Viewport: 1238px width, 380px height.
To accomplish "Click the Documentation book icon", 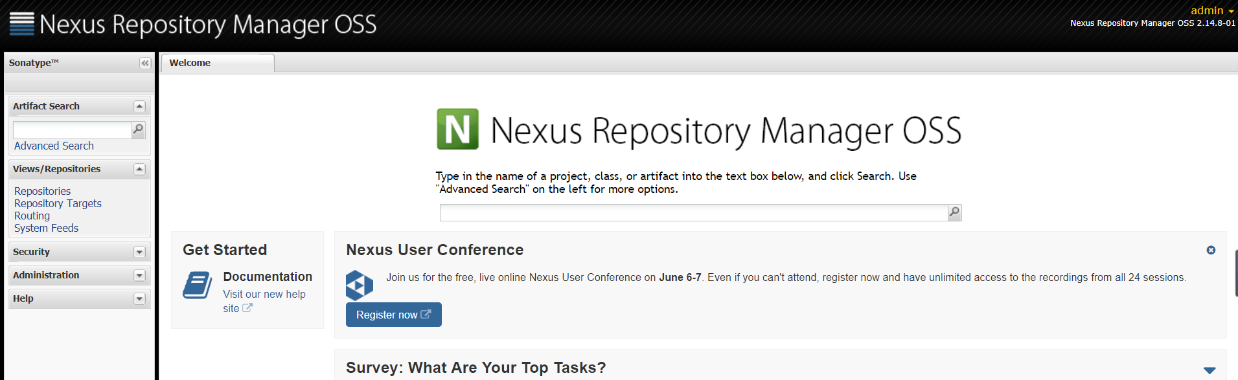I will point(197,285).
